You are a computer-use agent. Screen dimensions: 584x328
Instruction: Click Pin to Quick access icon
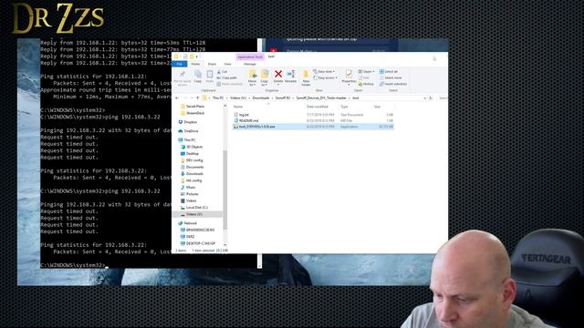point(182,75)
